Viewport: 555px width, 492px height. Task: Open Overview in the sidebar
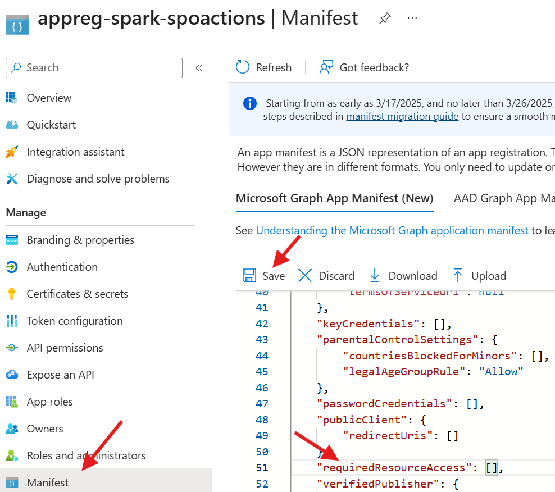(49, 98)
